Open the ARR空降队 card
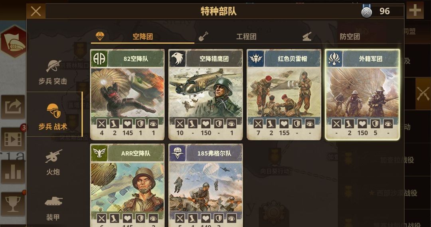The image size is (431, 227). [x=127, y=185]
